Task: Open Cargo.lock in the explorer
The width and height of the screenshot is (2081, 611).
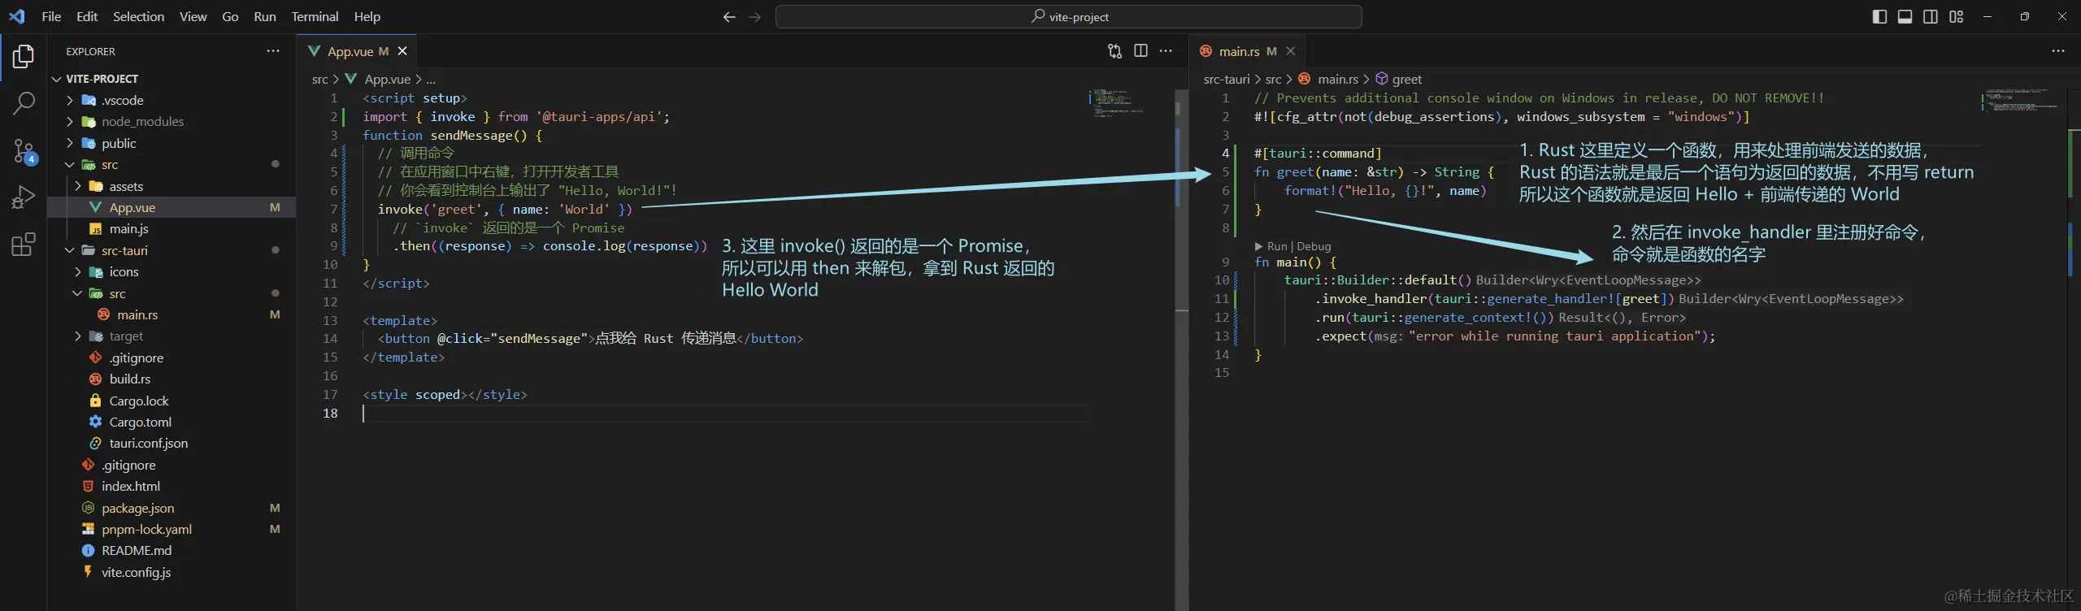Action: [172, 401]
